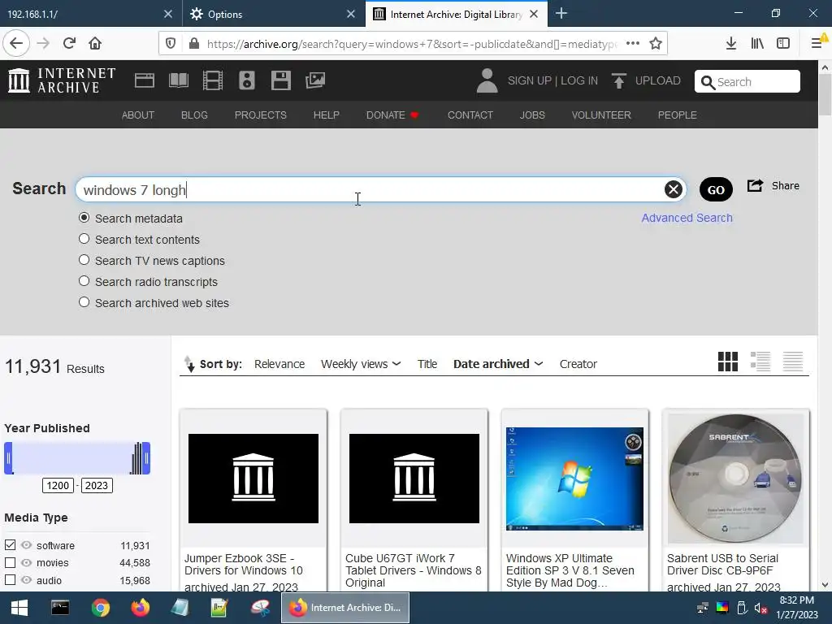
Task: Open the DONATE nav item
Action: point(392,115)
